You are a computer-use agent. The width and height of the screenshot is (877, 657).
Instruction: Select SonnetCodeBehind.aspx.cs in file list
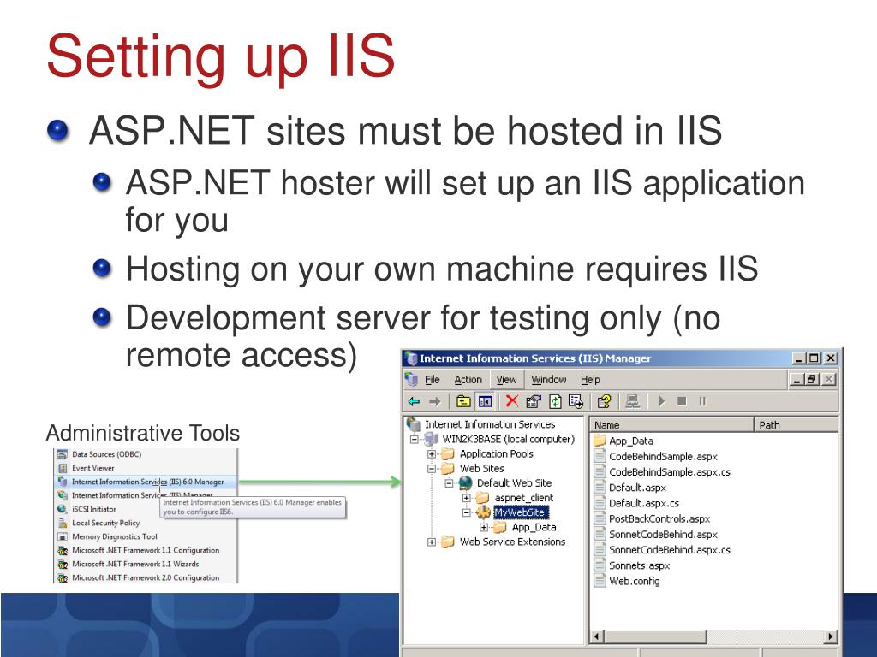pyautogui.click(x=670, y=550)
